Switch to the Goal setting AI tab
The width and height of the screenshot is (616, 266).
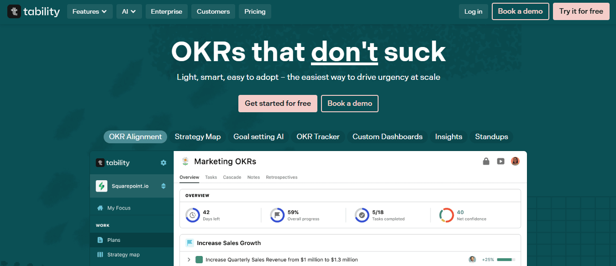258,137
